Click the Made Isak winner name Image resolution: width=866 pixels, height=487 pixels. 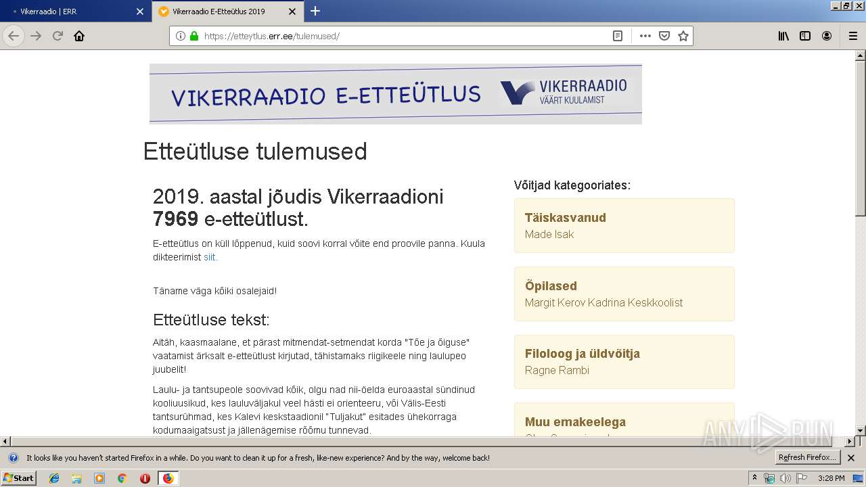549,235
